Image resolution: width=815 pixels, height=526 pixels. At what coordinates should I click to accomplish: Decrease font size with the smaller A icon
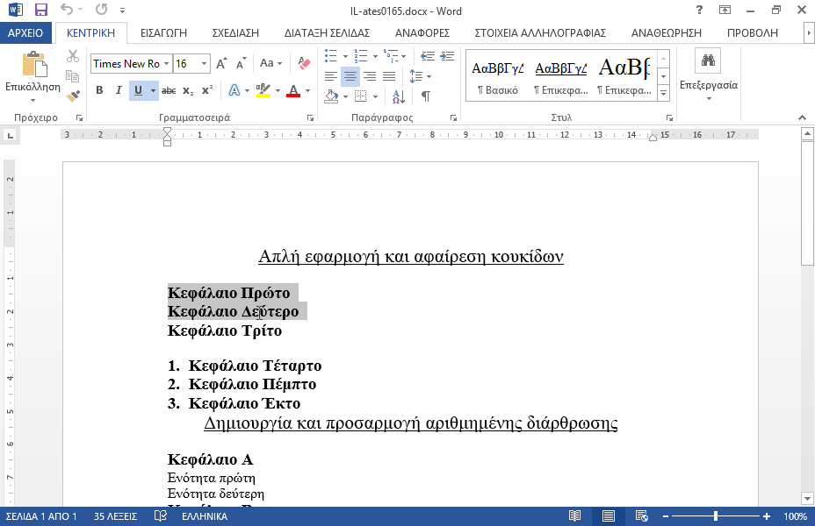(241, 64)
